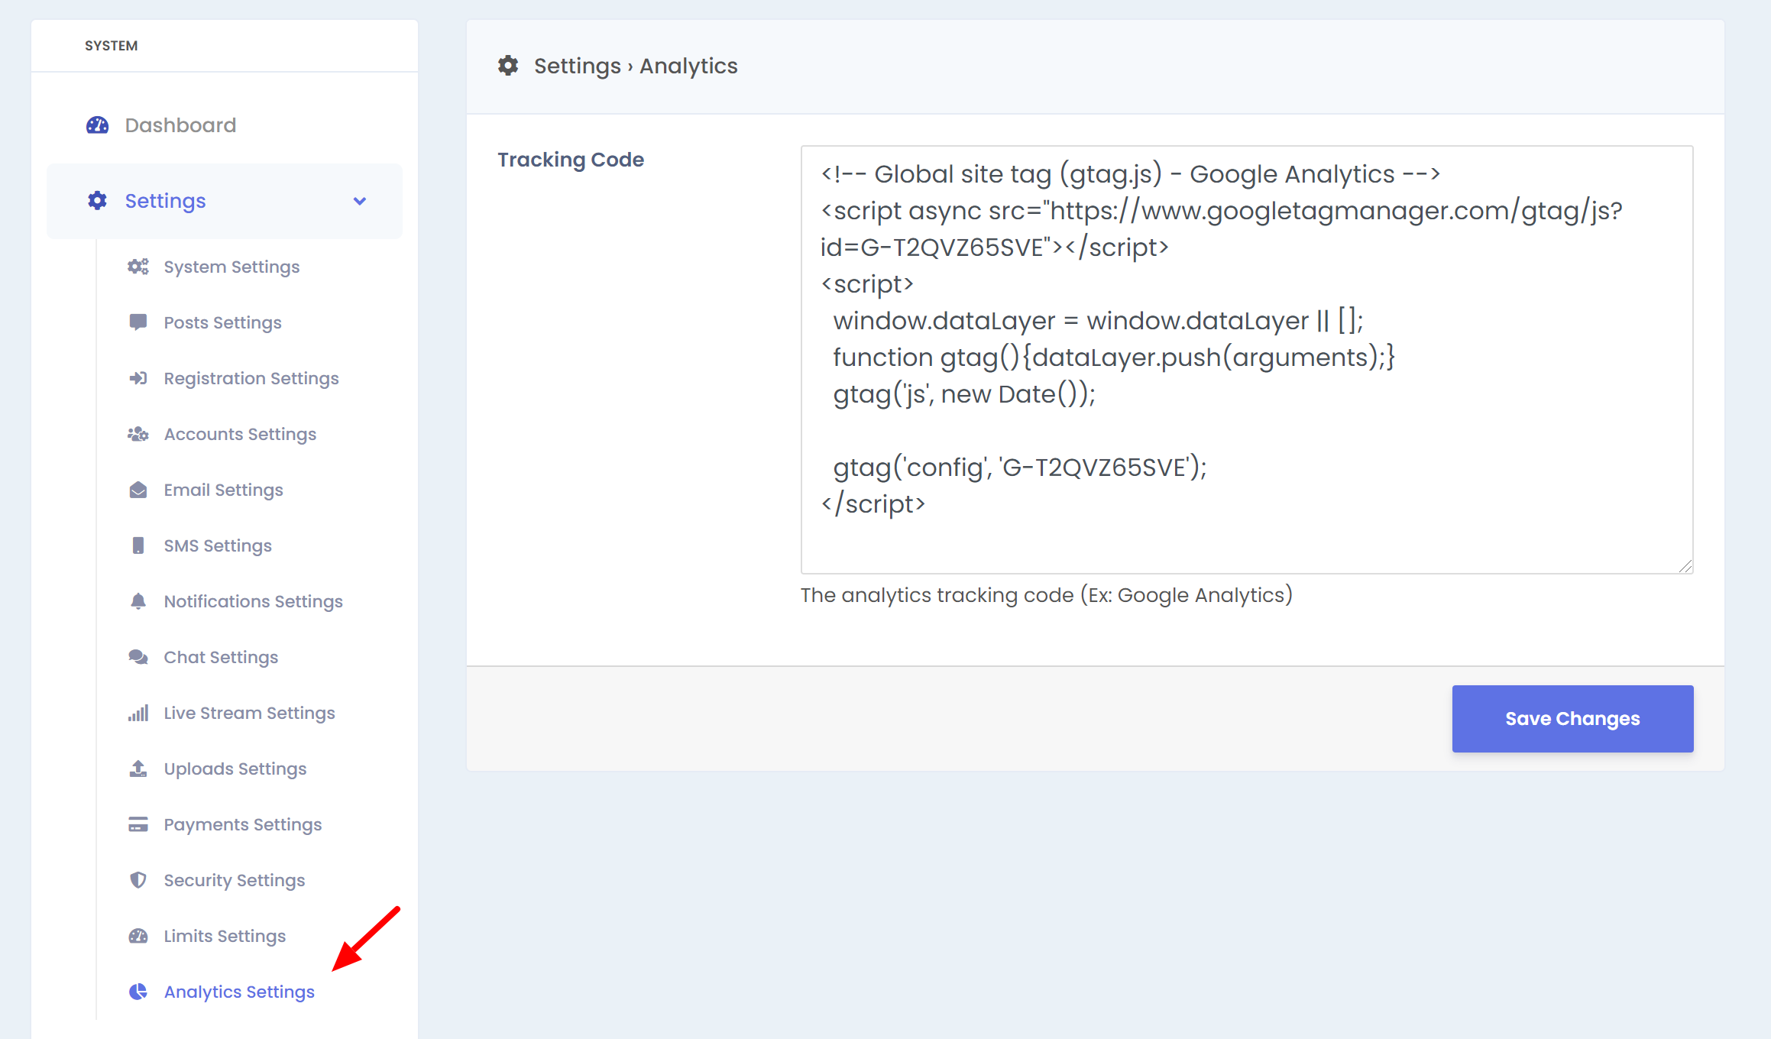Open Chat Settings link
Image resolution: width=1771 pixels, height=1039 pixels.
pos(221,657)
